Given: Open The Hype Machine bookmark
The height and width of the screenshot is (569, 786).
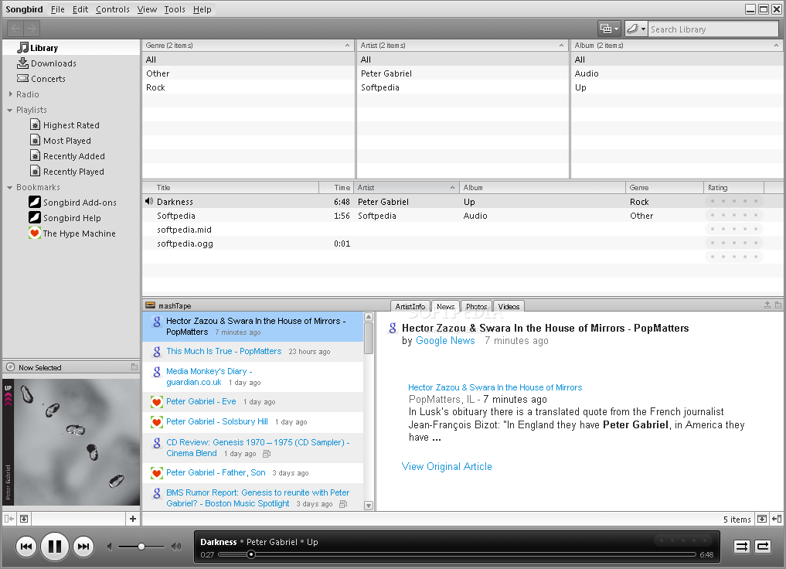Looking at the screenshot, I should pos(72,233).
